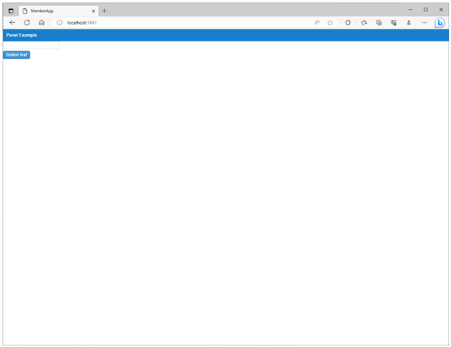This screenshot has width=451, height=347.
Task: Add page to favorites star icon
Action: coord(330,23)
